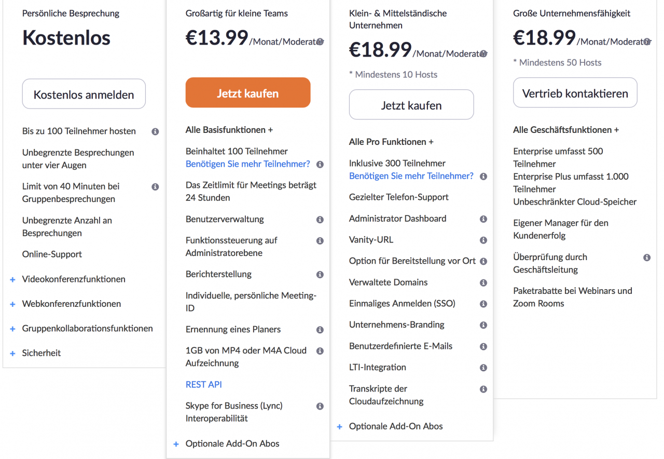Click the orange Jetzt kaufen button

click(x=248, y=93)
